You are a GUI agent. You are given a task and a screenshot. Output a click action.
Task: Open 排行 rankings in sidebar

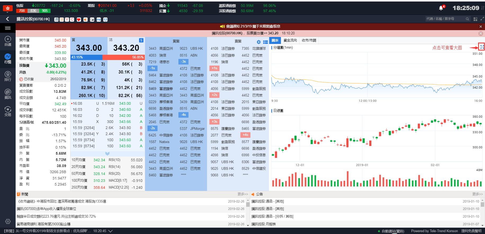pos(8,76)
